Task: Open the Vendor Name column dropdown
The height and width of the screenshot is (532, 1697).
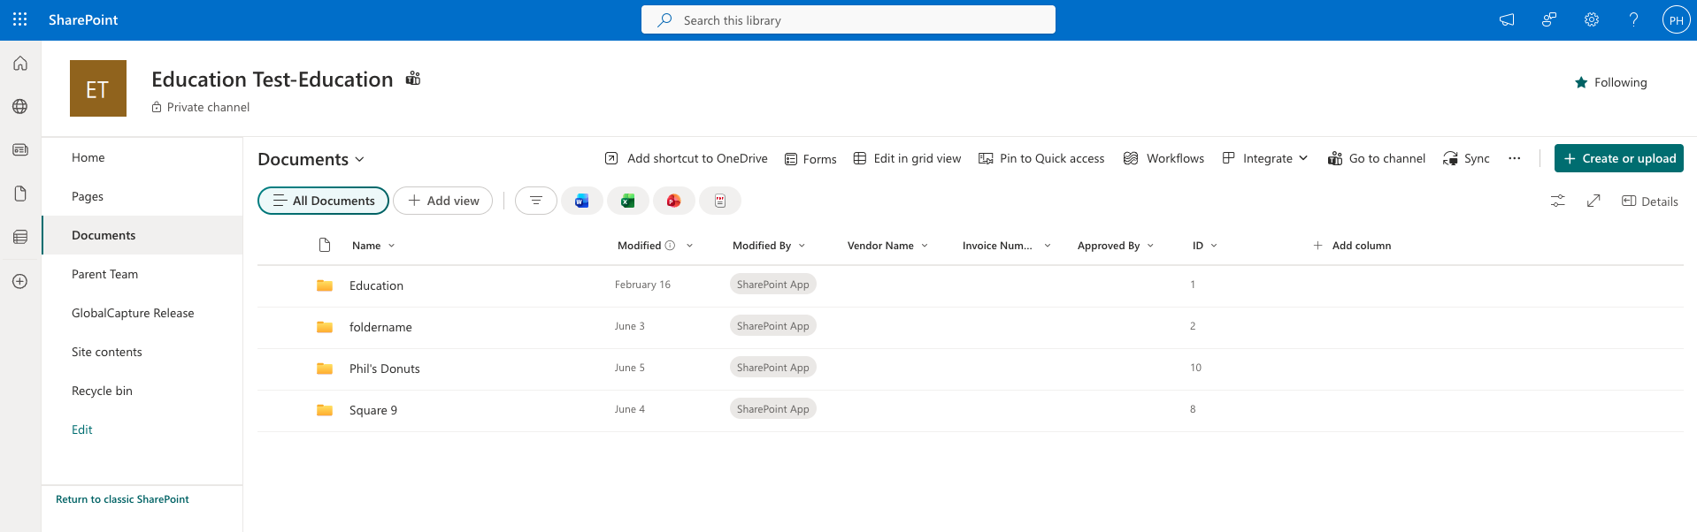Action: (925, 246)
